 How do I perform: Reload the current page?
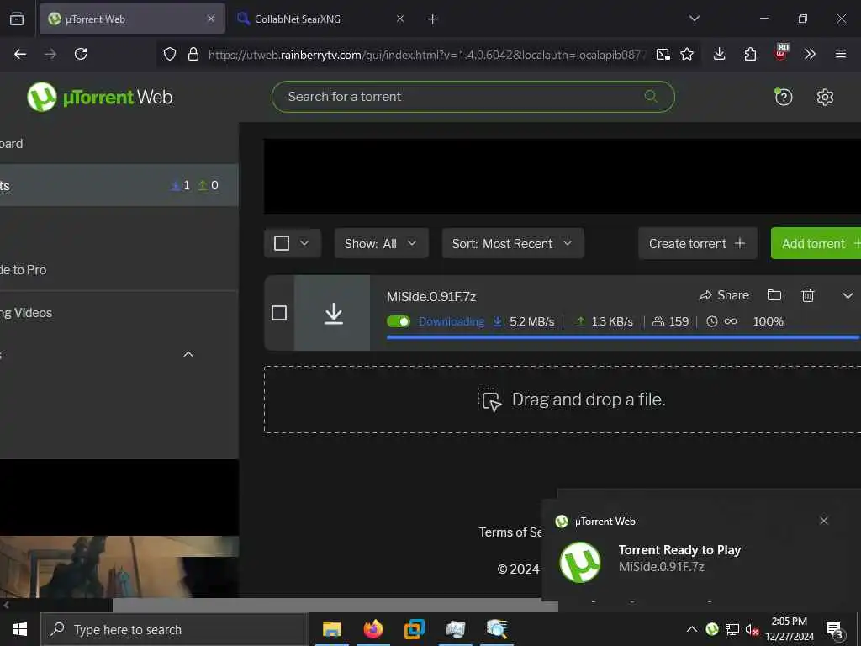(81, 54)
